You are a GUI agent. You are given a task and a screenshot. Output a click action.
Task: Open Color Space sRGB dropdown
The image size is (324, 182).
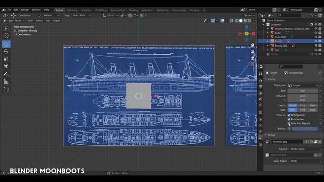[x=306, y=161]
